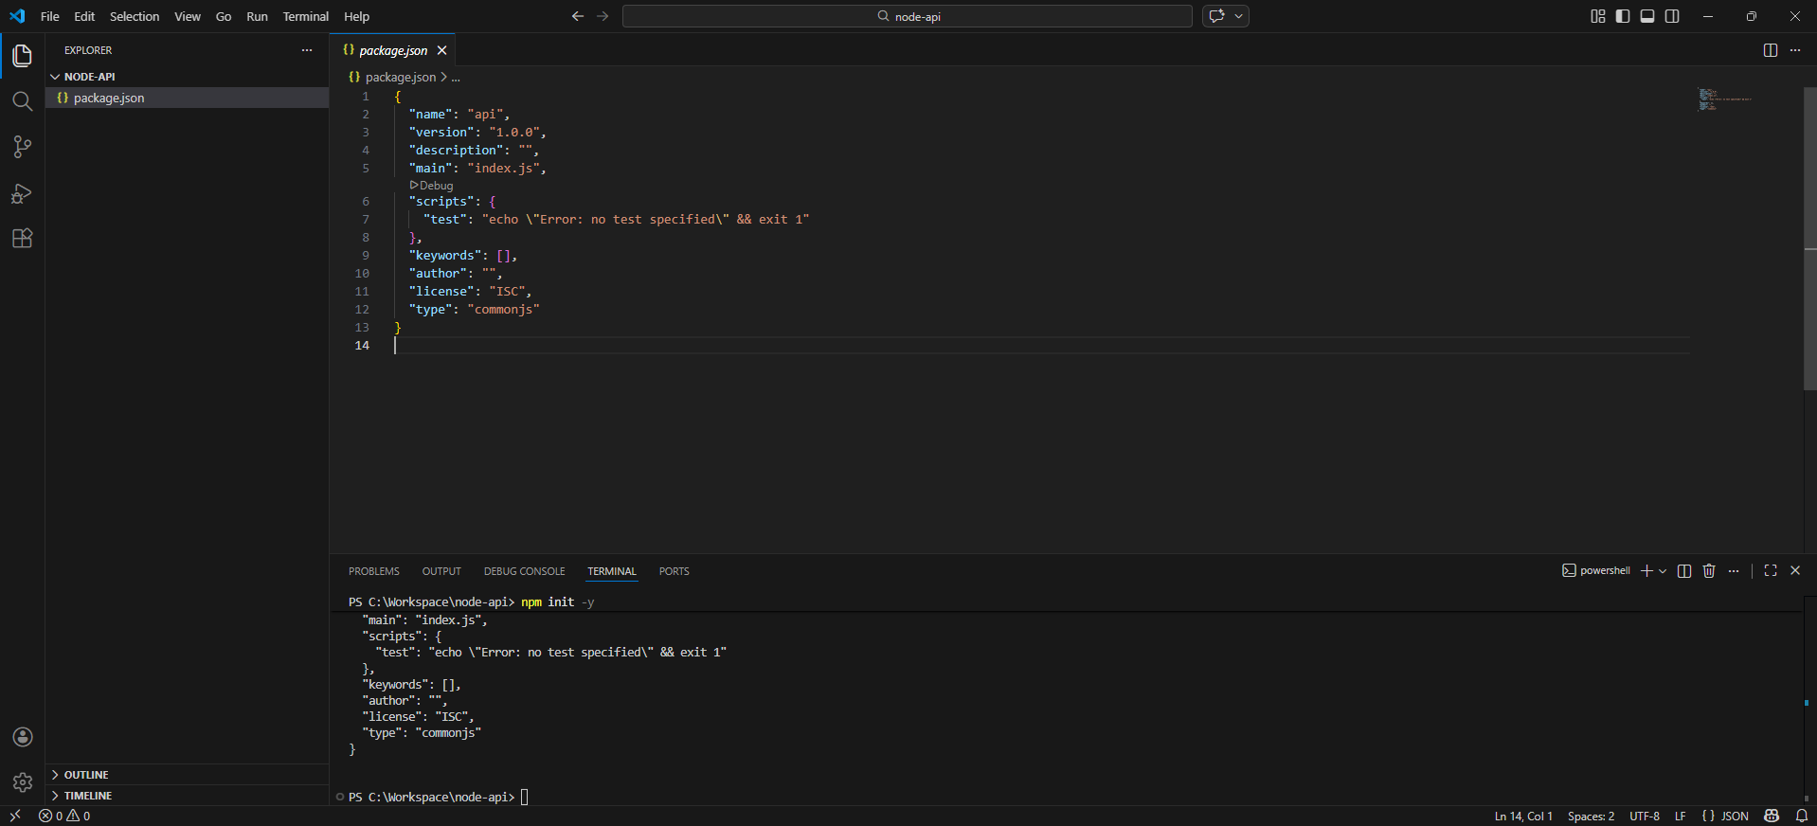
Task: Open the Search view in activity bar
Action: (x=22, y=101)
